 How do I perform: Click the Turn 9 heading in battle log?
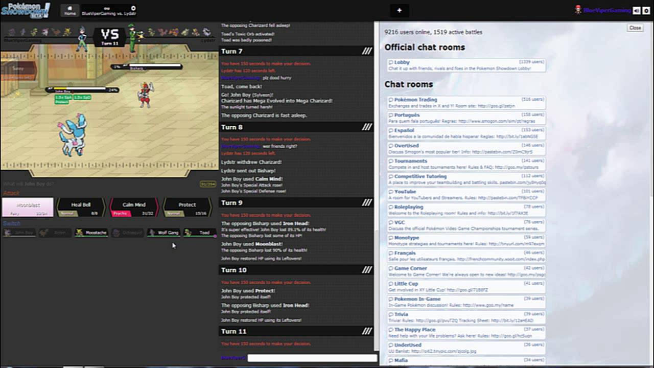click(296, 202)
